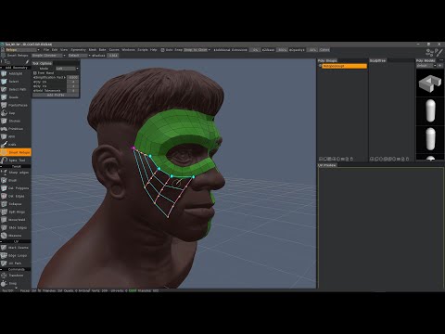
Task: Click the highlighted Smart Retopo tool
Action: (x=16, y=152)
